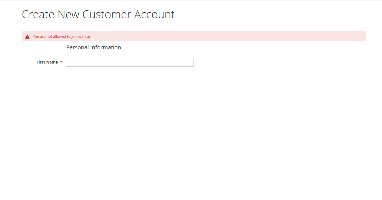Image resolution: width=382 pixels, height=200 pixels.
Task: Click the First Name input field
Action: (x=130, y=62)
